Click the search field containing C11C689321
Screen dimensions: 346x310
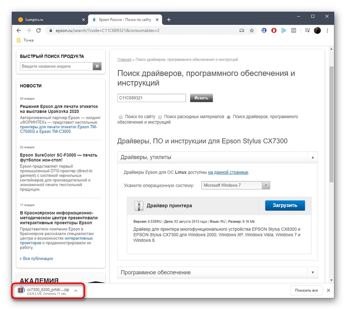pyautogui.click(x=152, y=98)
